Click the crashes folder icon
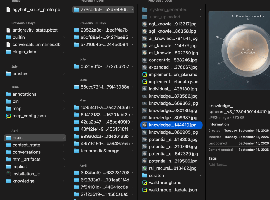 coord(8,74)
